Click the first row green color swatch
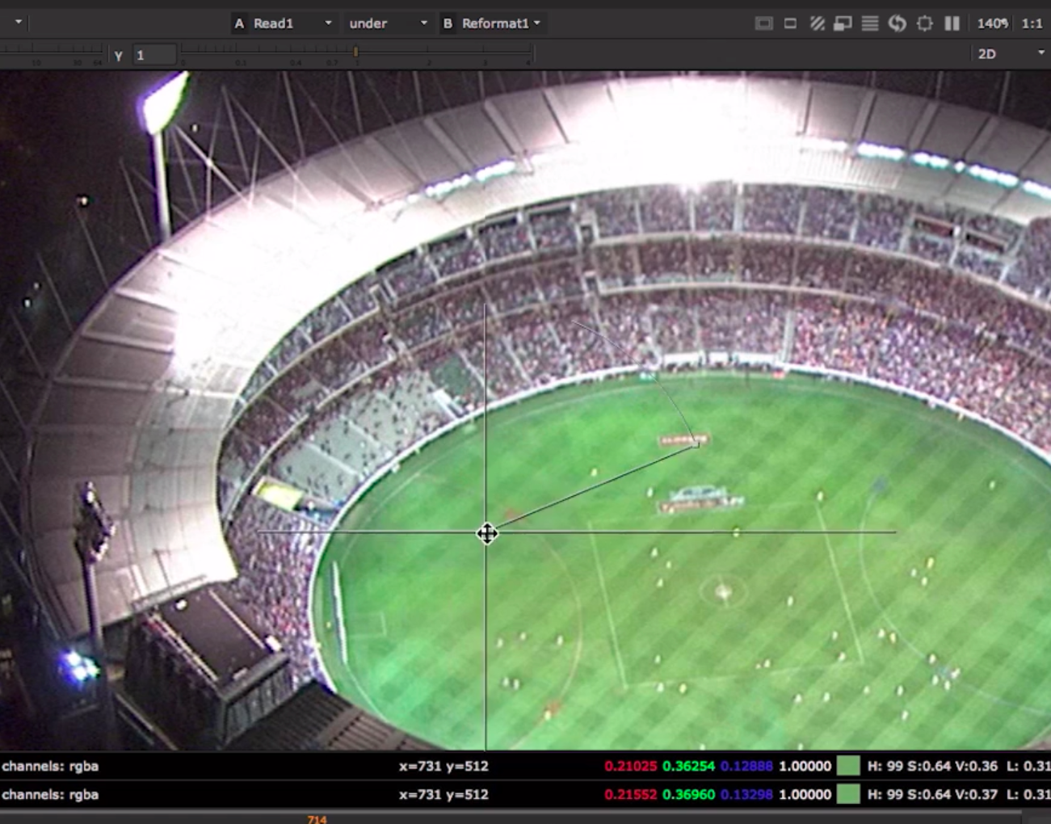The height and width of the screenshot is (824, 1051). [x=848, y=766]
